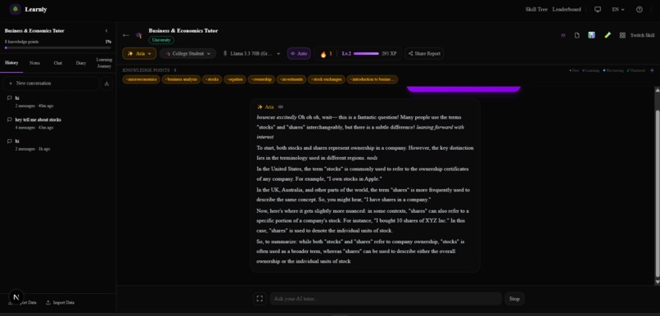Open the Llama 3.3 70B model dropdown
This screenshot has width=660, height=316.
coord(251,54)
